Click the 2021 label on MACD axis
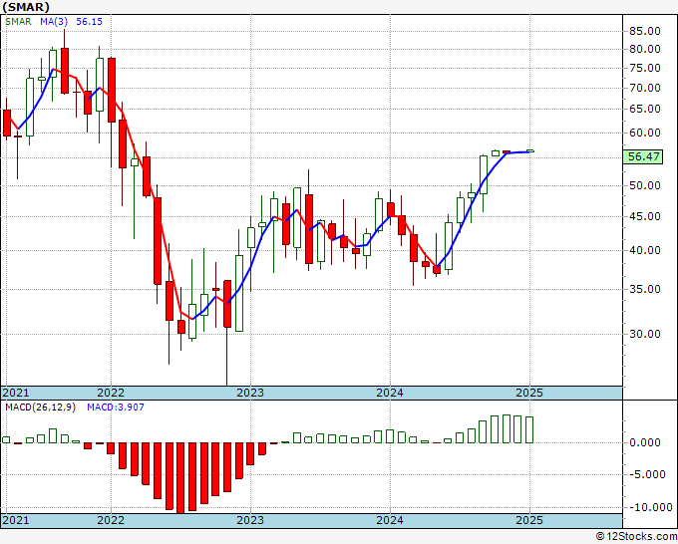This screenshot has height=544, width=678. pyautogui.click(x=16, y=520)
